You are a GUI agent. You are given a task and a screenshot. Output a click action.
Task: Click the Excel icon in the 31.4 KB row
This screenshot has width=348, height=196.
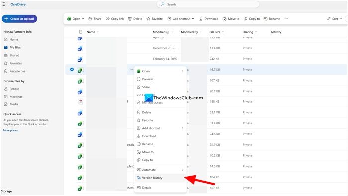(80, 124)
